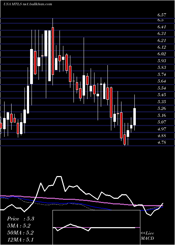Click the 6.21 price axis label
This screenshot has height=245, width=175.
(x=162, y=41)
